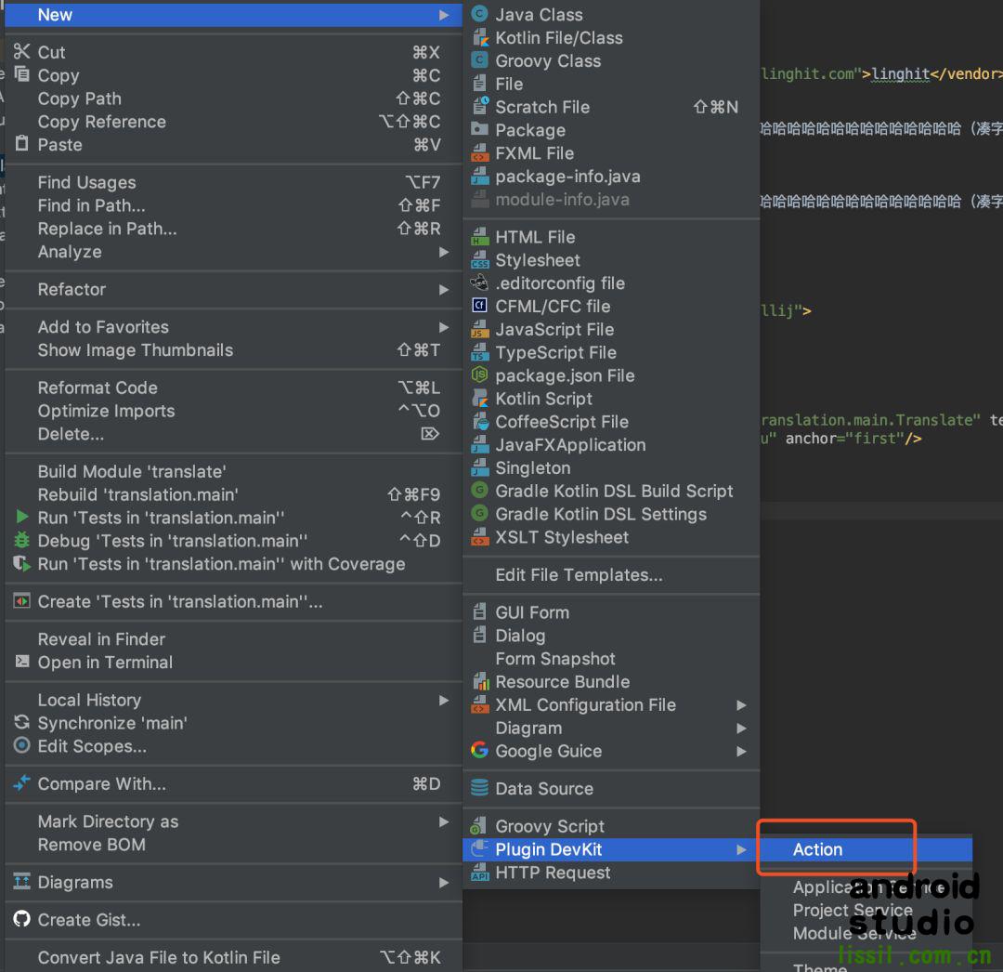The image size is (1003, 972).
Task: Select Show Image Thumbnails
Action: (233, 350)
